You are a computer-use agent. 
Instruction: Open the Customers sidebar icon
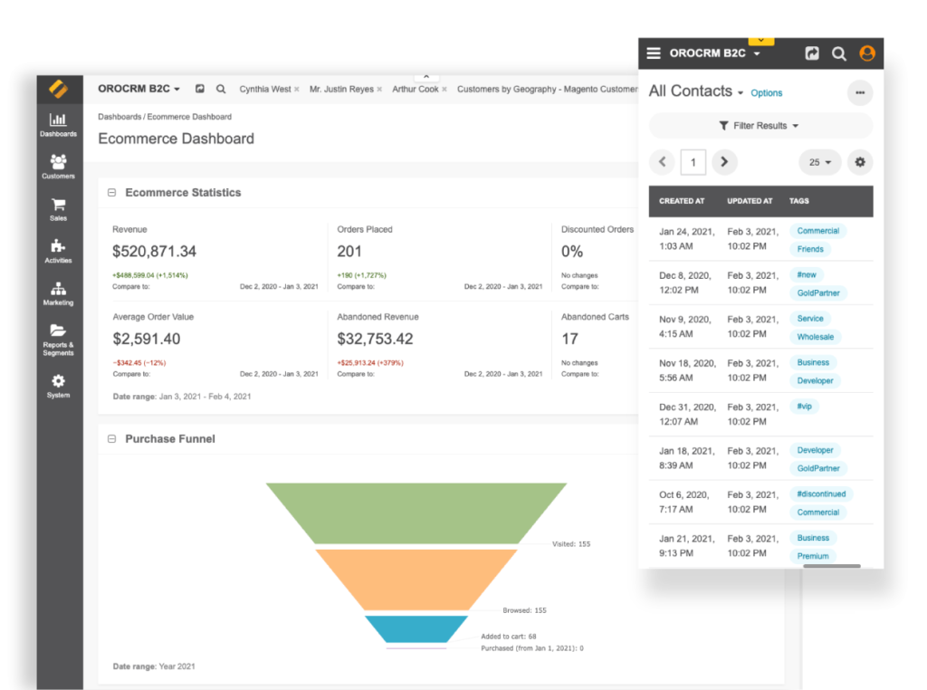[x=58, y=166]
